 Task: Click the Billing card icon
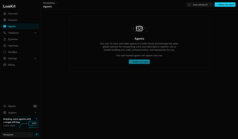click(5, 65)
